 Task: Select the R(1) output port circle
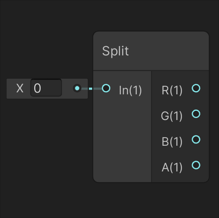(x=196, y=88)
